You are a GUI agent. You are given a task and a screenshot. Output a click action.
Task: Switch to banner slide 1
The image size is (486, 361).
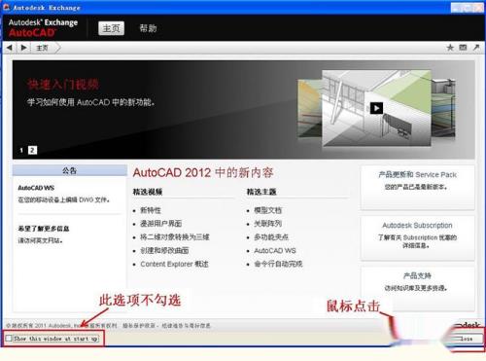[21, 150]
